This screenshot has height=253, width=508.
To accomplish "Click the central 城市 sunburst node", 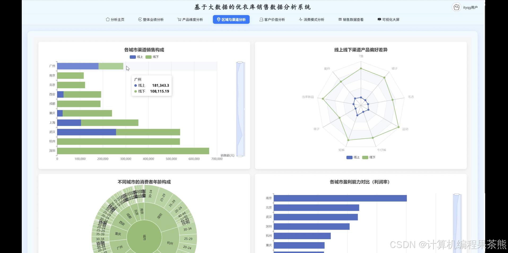I will pyautogui.click(x=144, y=237).
